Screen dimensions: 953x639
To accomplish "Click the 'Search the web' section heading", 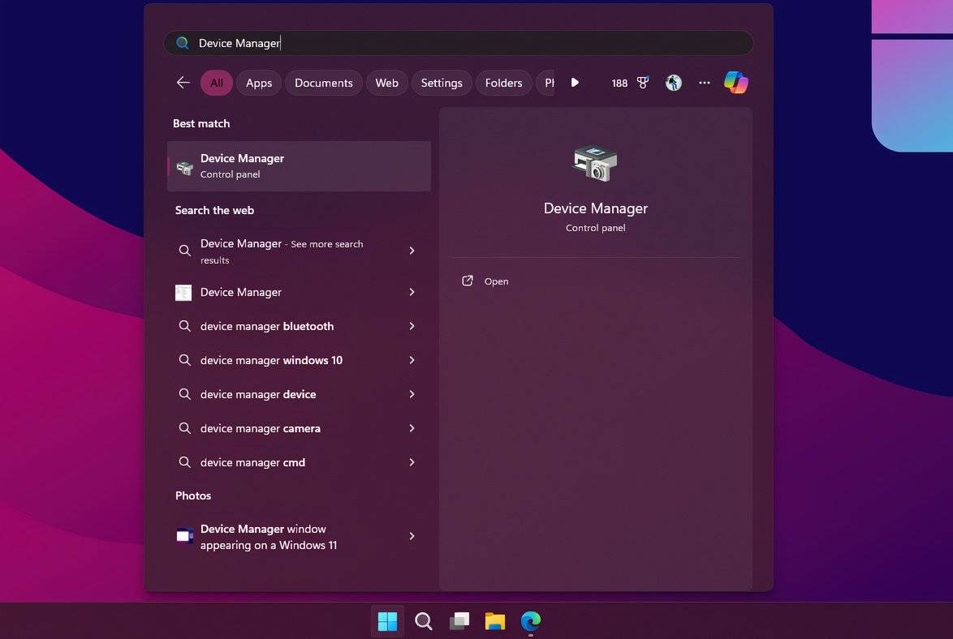I will 214,210.
